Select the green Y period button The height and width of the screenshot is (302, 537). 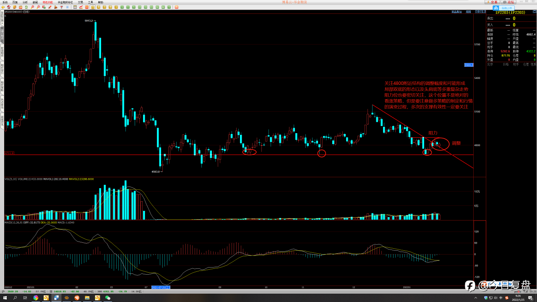click(169, 7)
